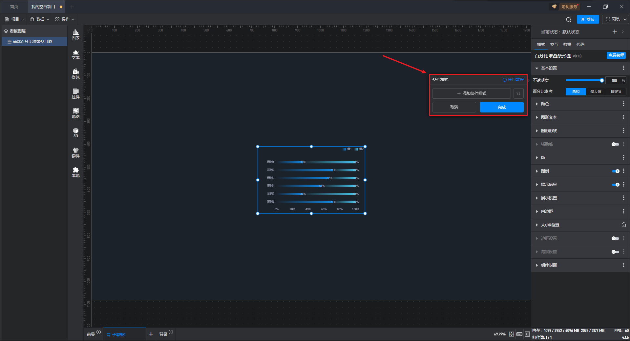
Task: Disable the 图例 legend toggle
Action: point(616,171)
